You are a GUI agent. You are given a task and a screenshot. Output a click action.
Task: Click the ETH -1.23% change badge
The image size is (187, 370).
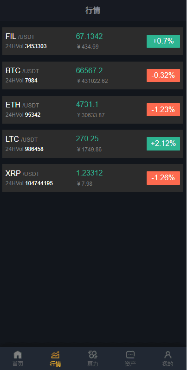(x=163, y=109)
